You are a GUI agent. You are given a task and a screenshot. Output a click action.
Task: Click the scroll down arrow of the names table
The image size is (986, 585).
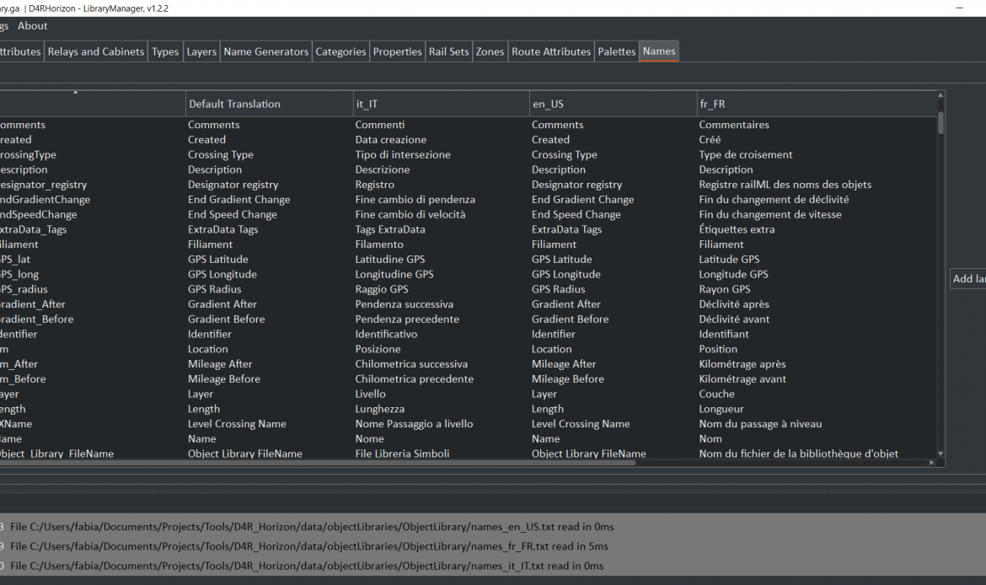click(940, 454)
